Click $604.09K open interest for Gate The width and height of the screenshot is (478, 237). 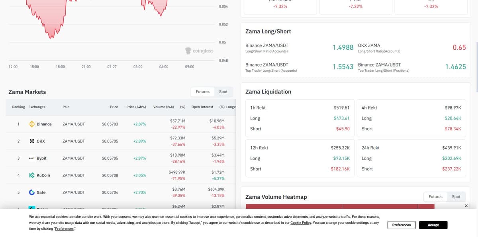point(216,189)
